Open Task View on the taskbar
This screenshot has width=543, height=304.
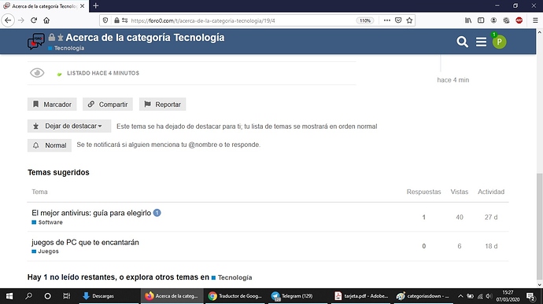[66, 296]
